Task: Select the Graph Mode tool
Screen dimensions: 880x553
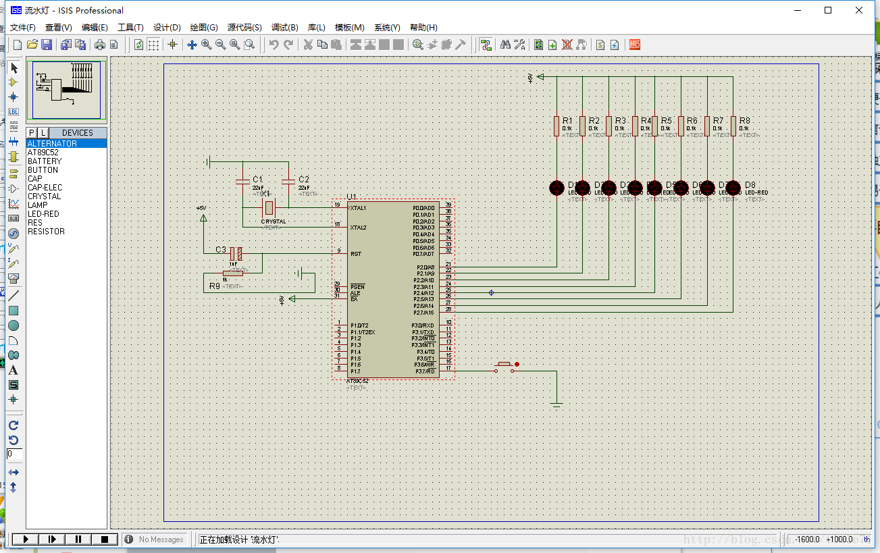Action: pyautogui.click(x=14, y=203)
